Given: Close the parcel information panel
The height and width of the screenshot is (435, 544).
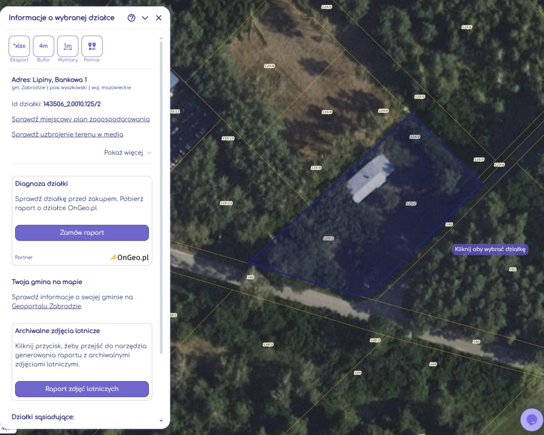Looking at the screenshot, I should coord(159,18).
